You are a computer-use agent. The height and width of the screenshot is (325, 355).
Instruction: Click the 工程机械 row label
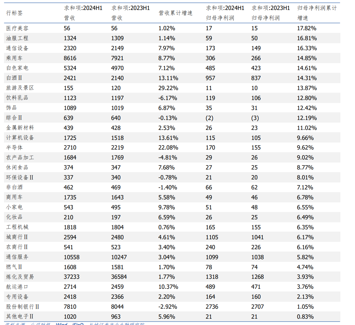click(17, 227)
